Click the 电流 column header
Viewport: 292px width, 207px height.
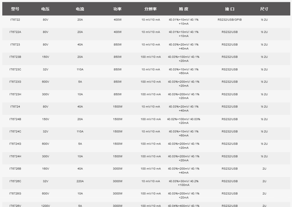pos(80,9)
